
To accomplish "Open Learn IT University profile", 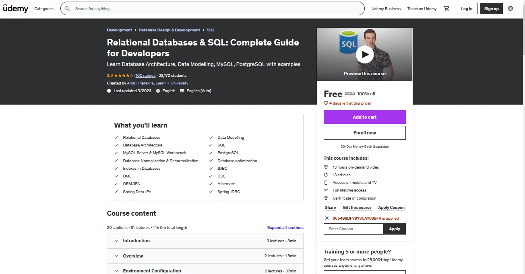I will pyautogui.click(x=172, y=83).
